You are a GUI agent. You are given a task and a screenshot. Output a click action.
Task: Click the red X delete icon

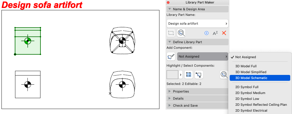tap(224, 33)
